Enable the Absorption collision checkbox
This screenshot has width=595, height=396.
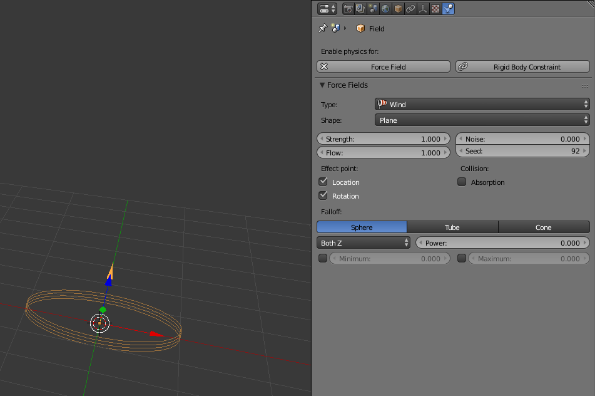[462, 182]
